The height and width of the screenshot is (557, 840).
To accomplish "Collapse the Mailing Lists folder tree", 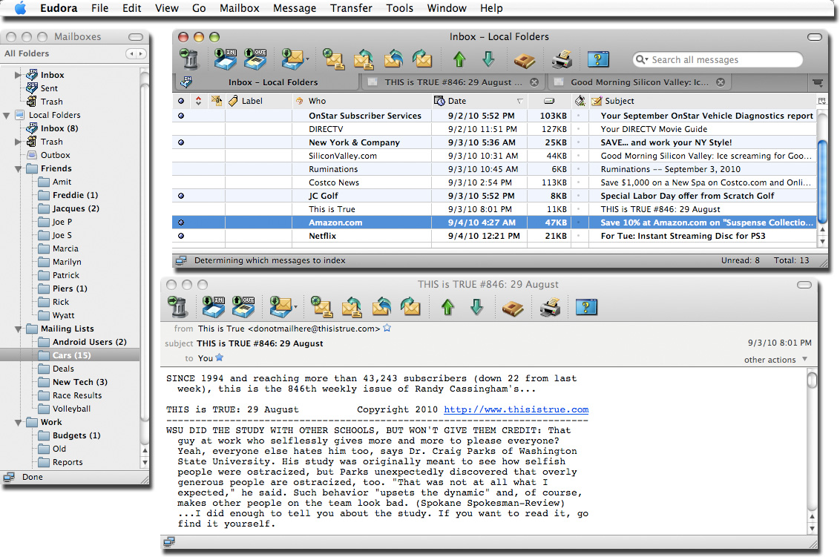I will point(19,329).
